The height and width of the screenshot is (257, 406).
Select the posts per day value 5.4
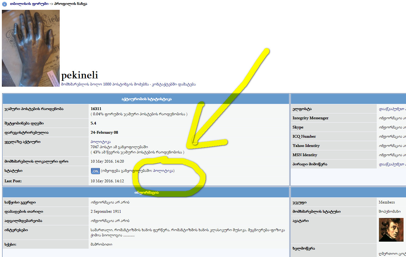(x=93, y=123)
